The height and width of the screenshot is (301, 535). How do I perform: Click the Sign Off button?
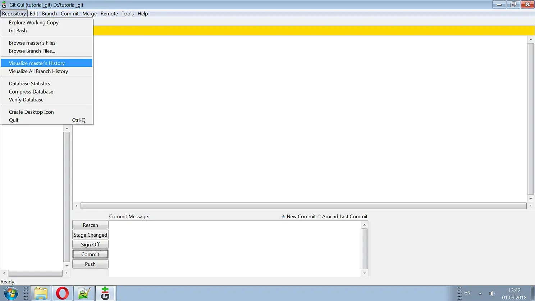click(90, 245)
